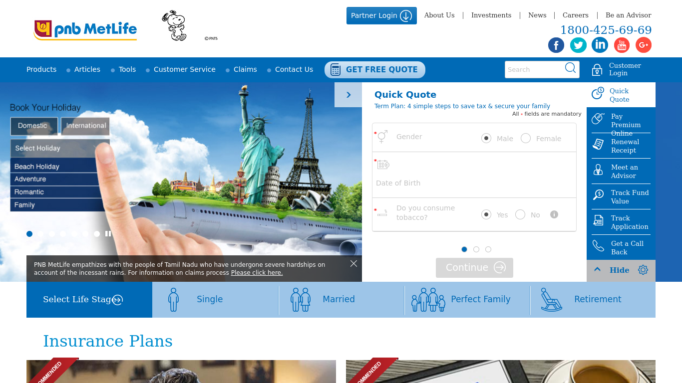Click the Married couple icon
The width and height of the screenshot is (682, 383).
click(301, 300)
